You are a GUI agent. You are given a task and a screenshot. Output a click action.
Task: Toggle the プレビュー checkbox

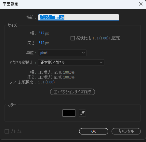(7, 131)
